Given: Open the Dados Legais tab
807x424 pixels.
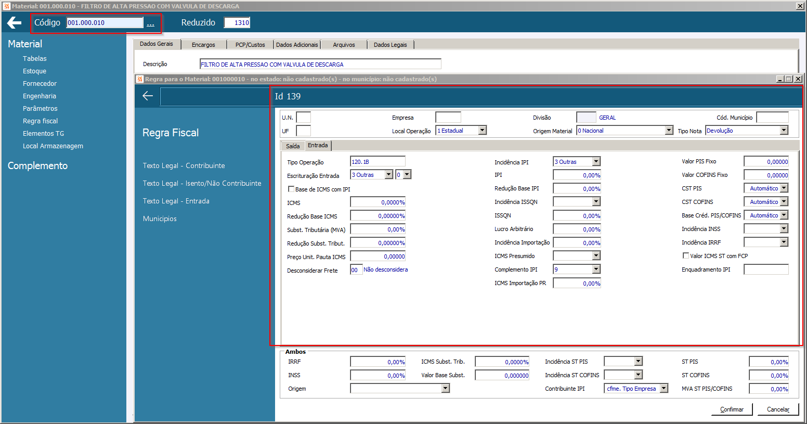Looking at the screenshot, I should [x=390, y=45].
